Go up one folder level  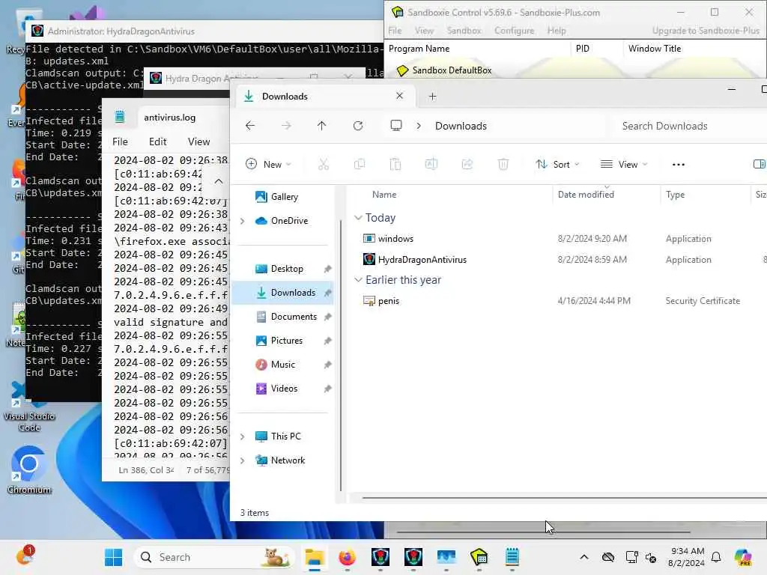pyautogui.click(x=321, y=126)
